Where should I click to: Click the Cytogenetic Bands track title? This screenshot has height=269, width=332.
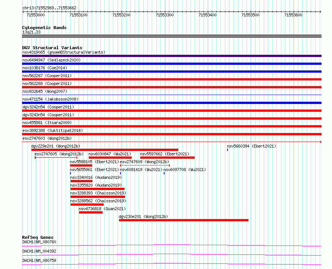tap(44, 28)
